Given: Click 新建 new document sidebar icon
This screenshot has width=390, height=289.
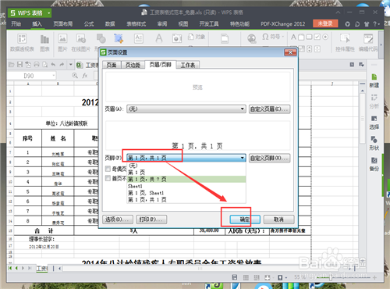Looking at the screenshot, I should [x=374, y=80].
